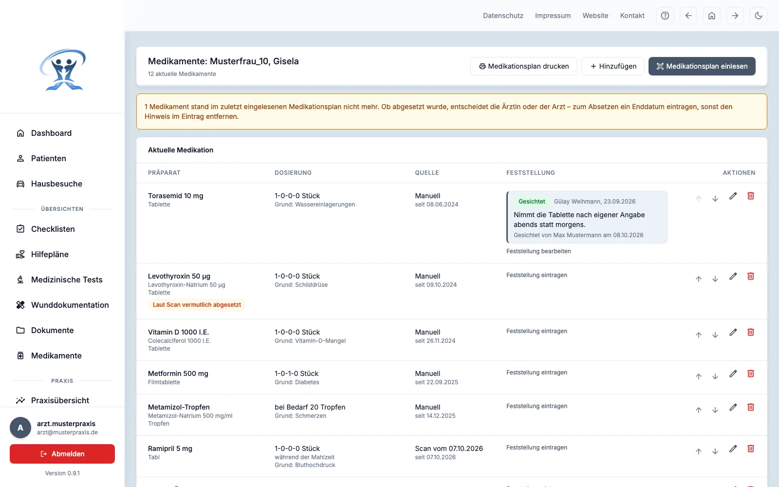Move Metformin 500 mg up
This screenshot has height=487, width=779.
(699, 376)
